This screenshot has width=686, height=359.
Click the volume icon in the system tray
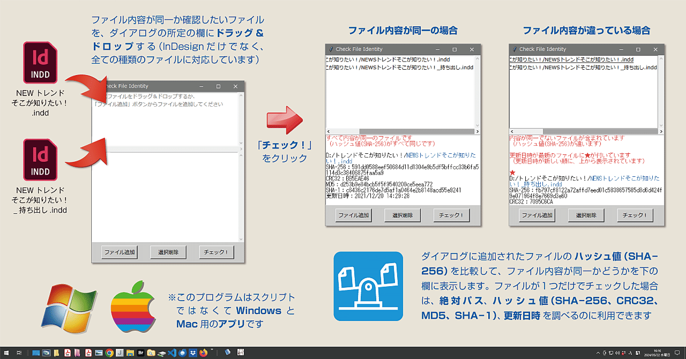[617, 353]
